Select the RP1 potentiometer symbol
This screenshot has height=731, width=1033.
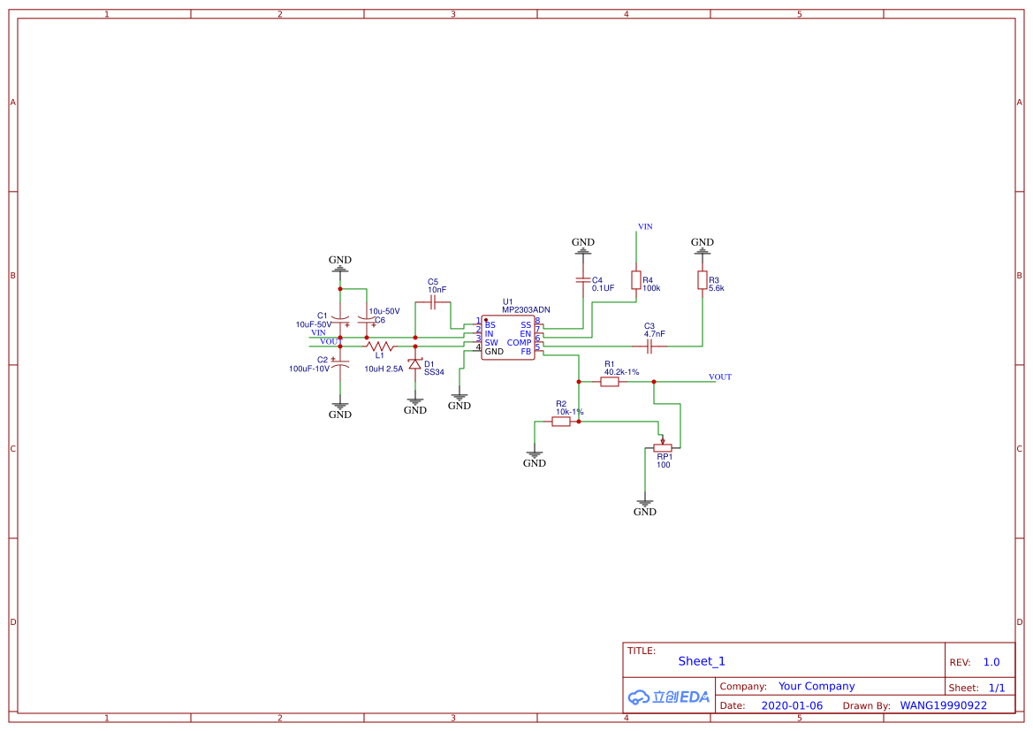click(663, 446)
